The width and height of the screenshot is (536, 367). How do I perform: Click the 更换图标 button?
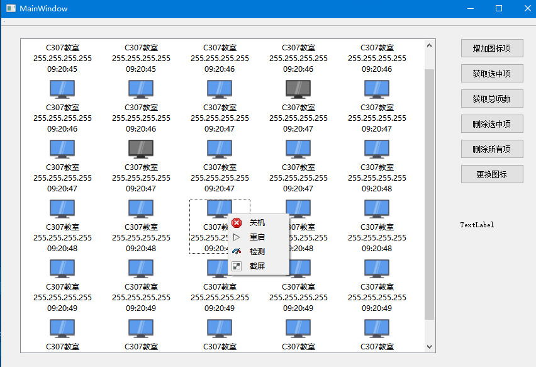[x=492, y=174]
